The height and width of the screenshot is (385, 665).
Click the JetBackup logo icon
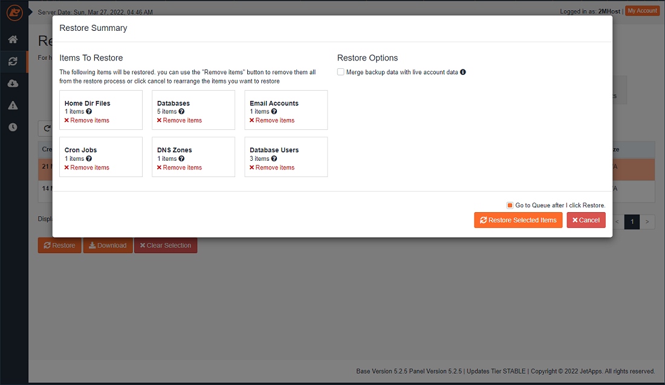14,12
